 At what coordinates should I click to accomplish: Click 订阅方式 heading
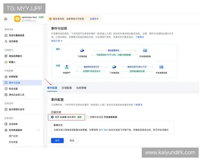[56, 112]
